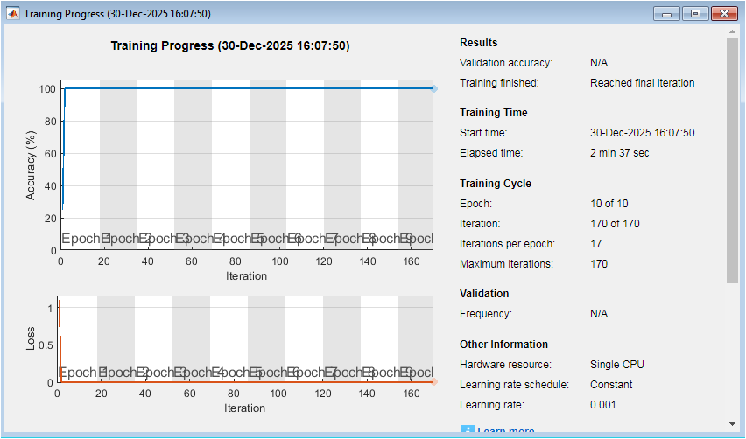Open the Learn more link
746x439 pixels.
[x=505, y=431]
